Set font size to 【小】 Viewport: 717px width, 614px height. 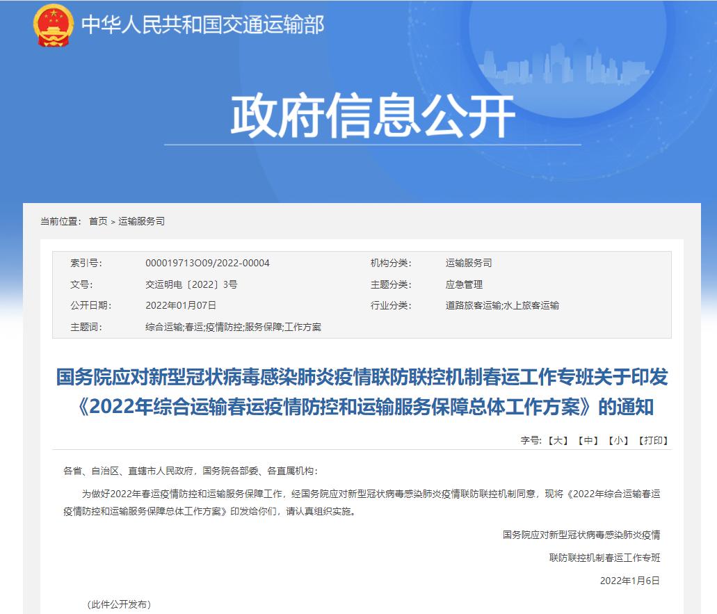tap(618, 440)
